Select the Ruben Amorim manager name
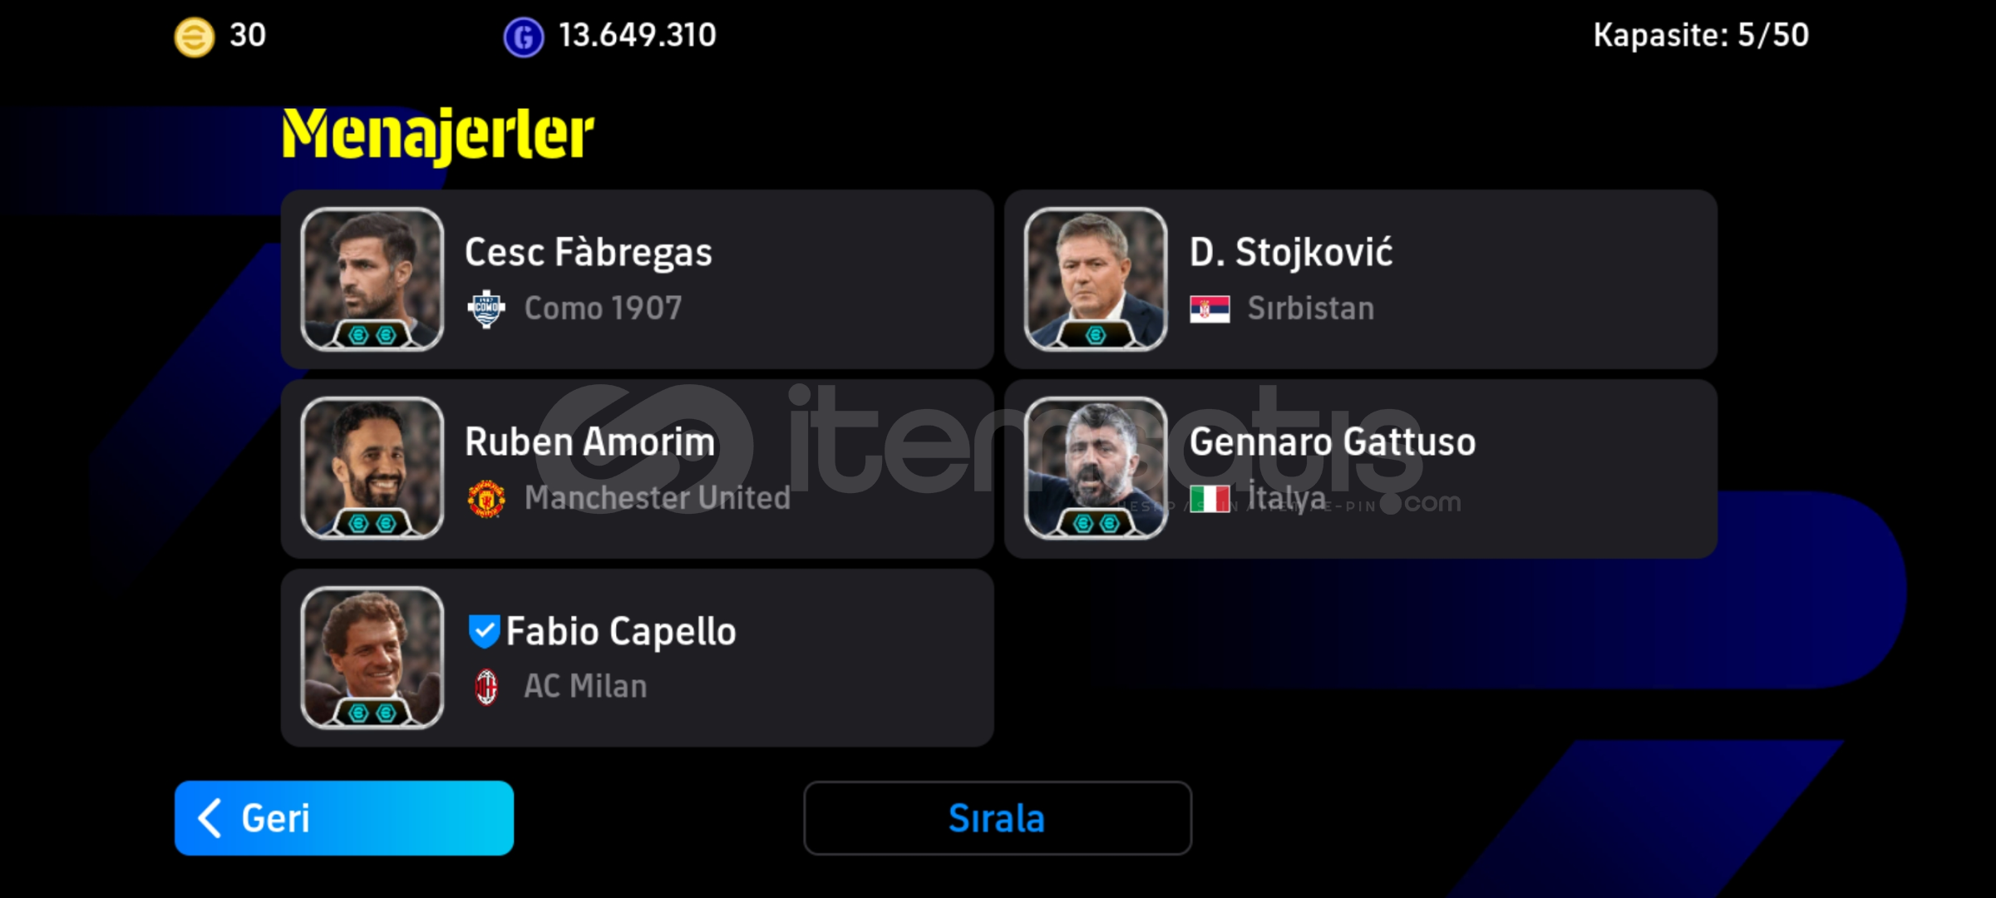 pos(589,442)
